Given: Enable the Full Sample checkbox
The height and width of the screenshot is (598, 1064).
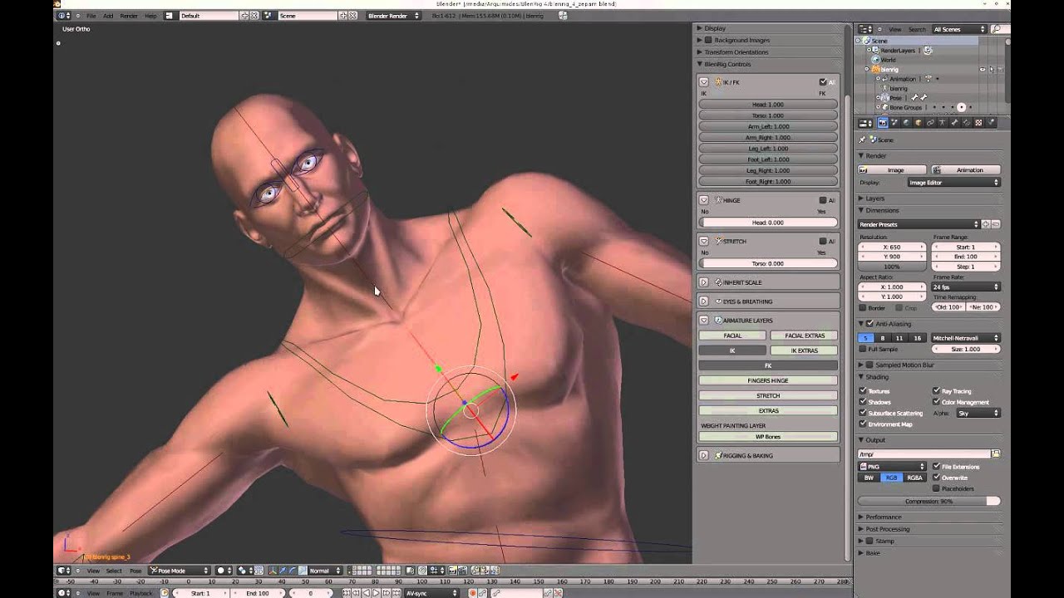Looking at the screenshot, I should (x=863, y=349).
